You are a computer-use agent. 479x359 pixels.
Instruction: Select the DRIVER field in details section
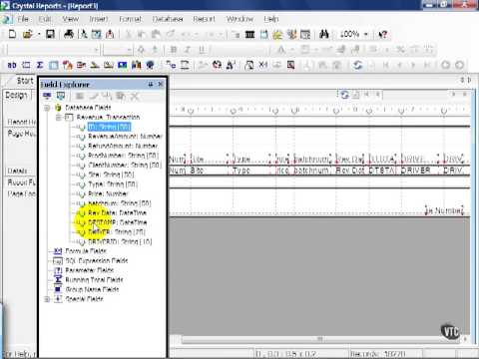pos(420,171)
